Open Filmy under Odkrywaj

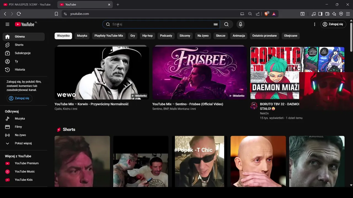24,127
